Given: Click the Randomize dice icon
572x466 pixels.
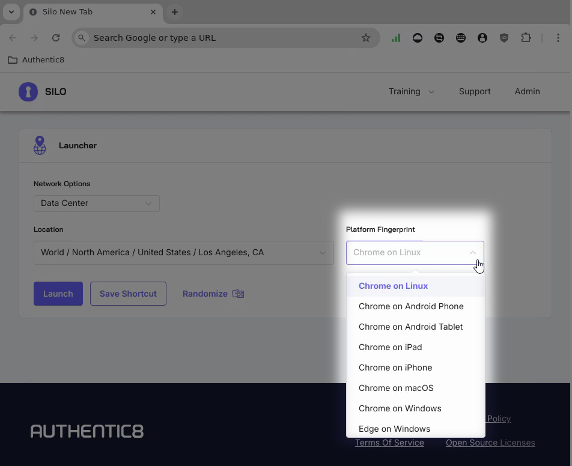Looking at the screenshot, I should [238, 294].
